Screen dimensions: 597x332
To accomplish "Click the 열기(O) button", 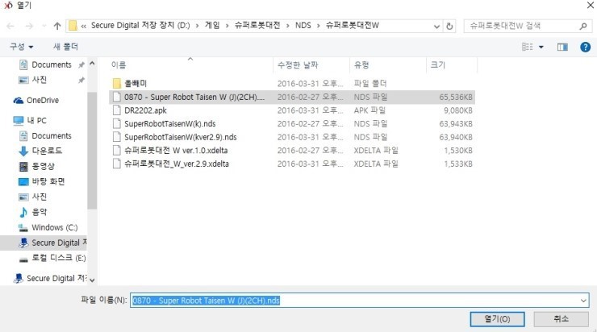I will tap(497, 319).
